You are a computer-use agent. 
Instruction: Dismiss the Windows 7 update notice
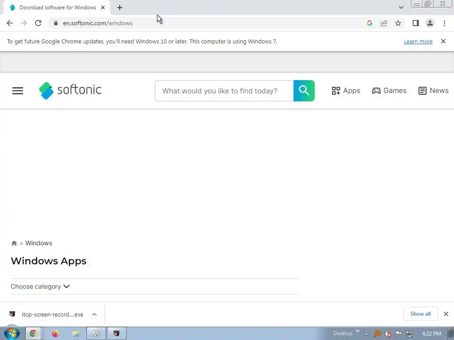pos(443,41)
